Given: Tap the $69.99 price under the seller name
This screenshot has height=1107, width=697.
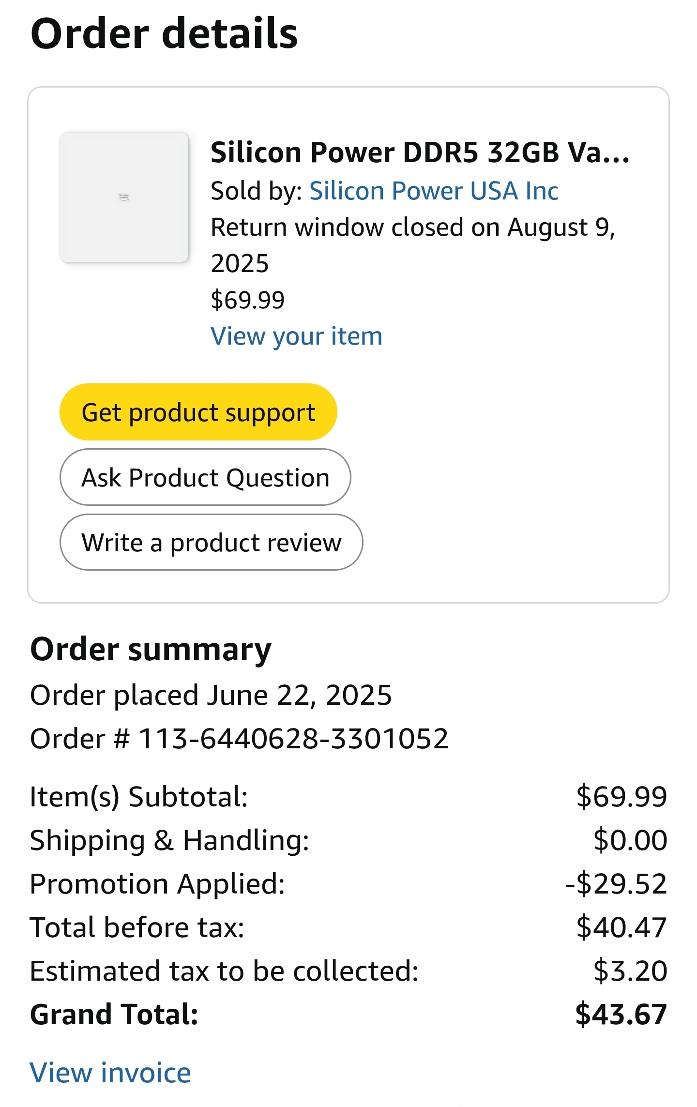Looking at the screenshot, I should tap(247, 300).
